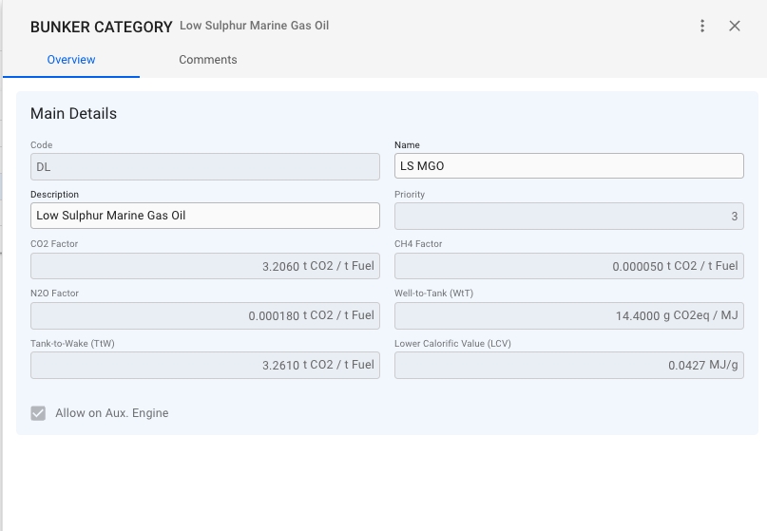The width and height of the screenshot is (767, 531).
Task: Click the Name field containing LS MGO
Action: (x=568, y=166)
